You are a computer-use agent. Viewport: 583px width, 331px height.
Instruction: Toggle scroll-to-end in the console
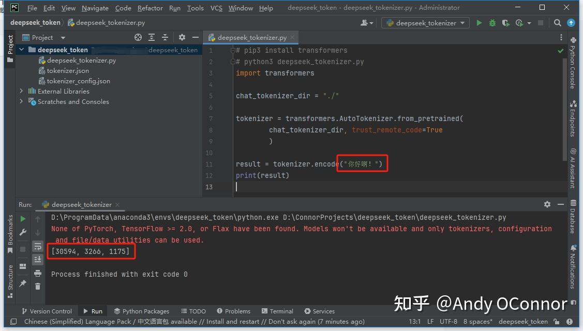point(38,259)
